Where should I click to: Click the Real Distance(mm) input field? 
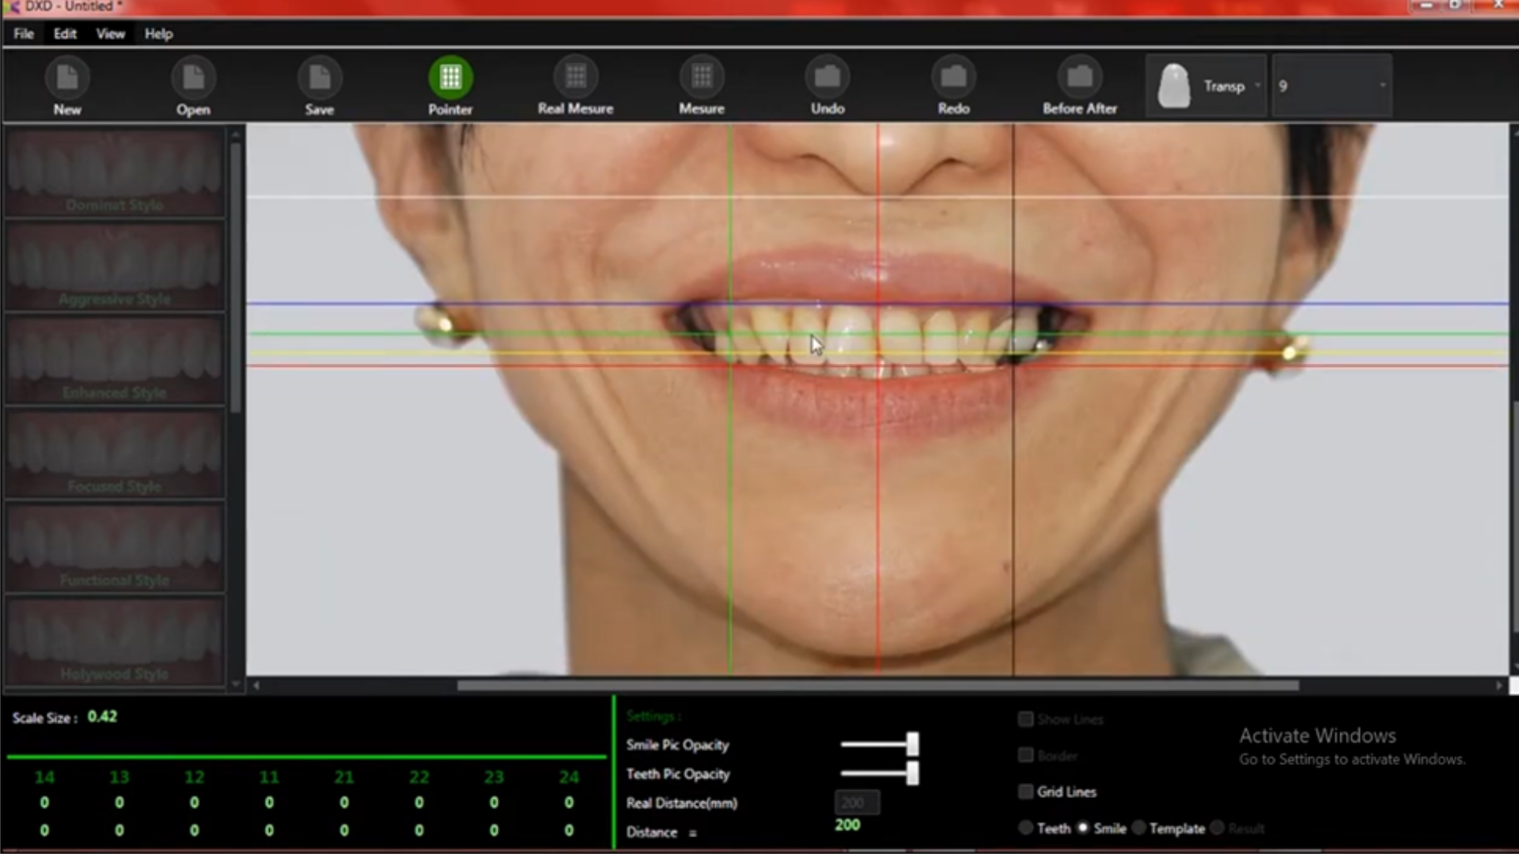pos(856,803)
